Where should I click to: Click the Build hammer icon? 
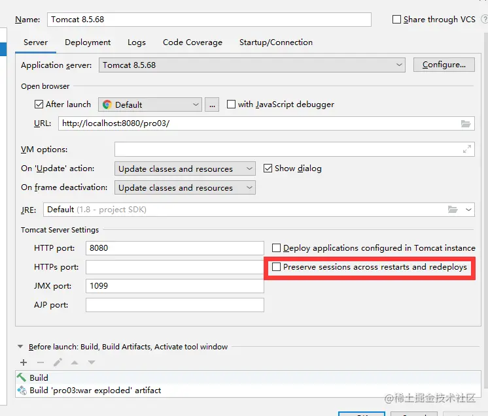[x=22, y=377]
